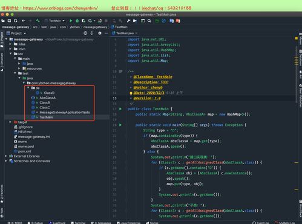The image size is (302, 224).
Task: Click the Synchronize toolbar icon
Action: (16, 21)
